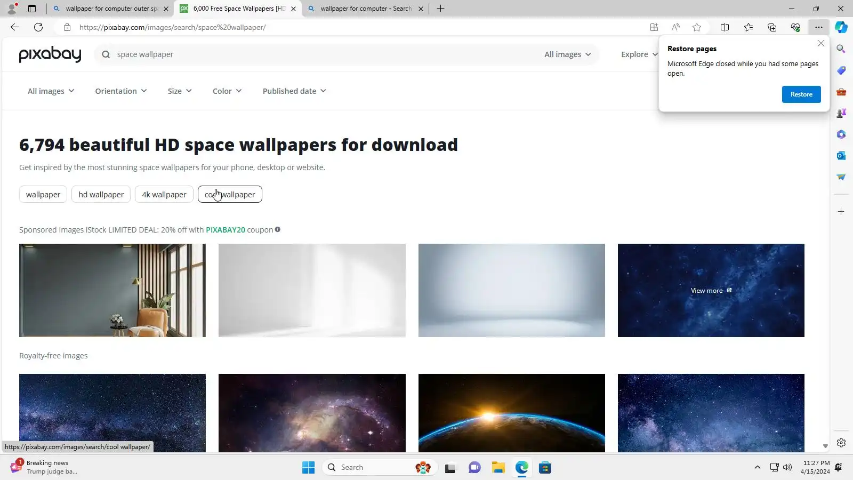Open Browser essentials heart icon
Screen dimensions: 853x480
(x=795, y=27)
